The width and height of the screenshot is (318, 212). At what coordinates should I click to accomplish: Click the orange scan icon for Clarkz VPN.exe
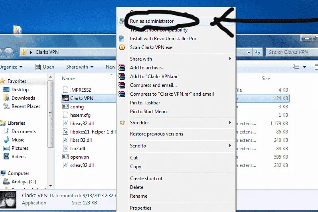pyautogui.click(x=122, y=47)
